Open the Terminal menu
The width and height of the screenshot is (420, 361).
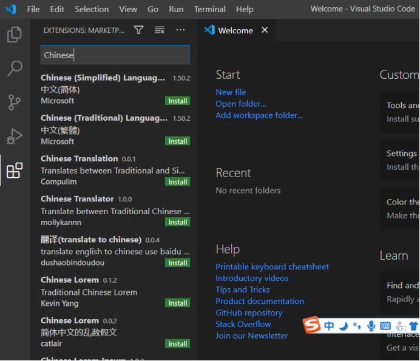(x=210, y=9)
